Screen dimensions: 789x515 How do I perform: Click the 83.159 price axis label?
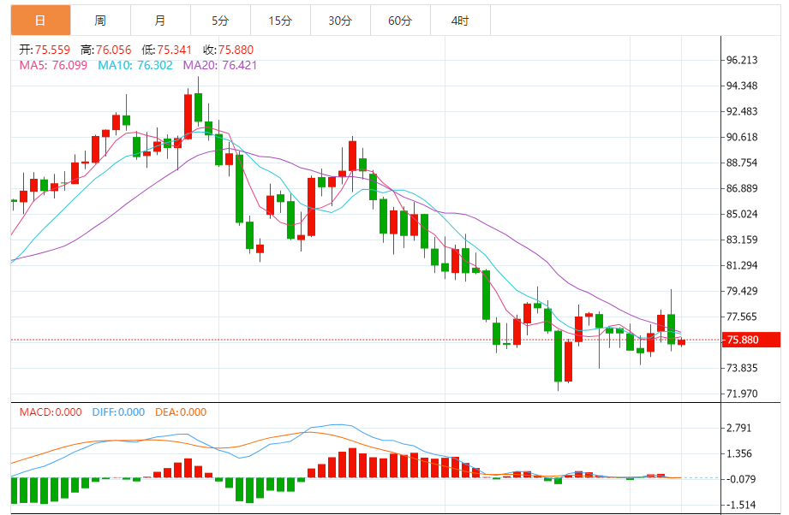(x=742, y=240)
